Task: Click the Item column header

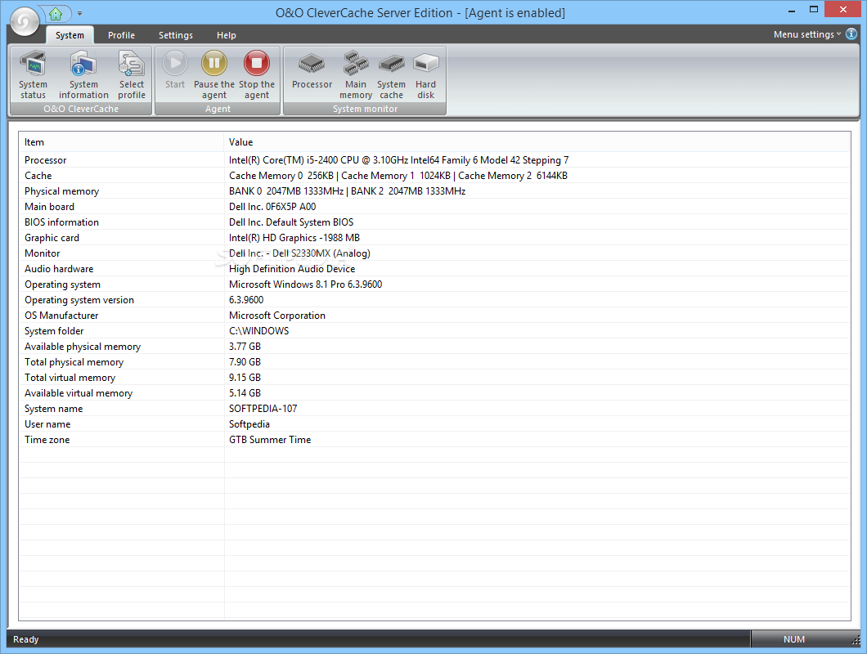Action: 122,142
